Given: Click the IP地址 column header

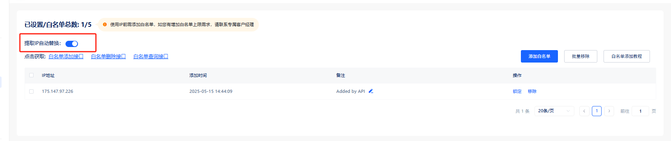Looking at the screenshot, I should pos(48,75).
